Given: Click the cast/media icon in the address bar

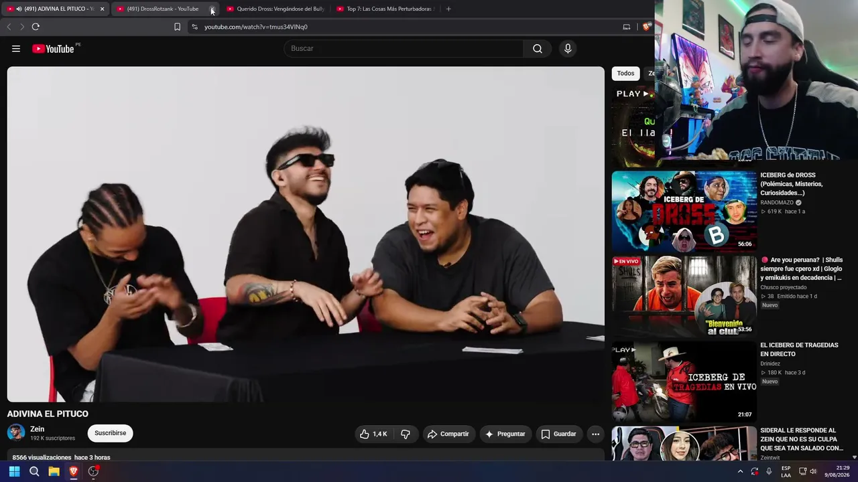Looking at the screenshot, I should coord(627,27).
